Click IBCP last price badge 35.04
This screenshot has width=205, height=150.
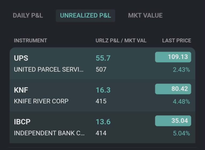click(x=173, y=121)
